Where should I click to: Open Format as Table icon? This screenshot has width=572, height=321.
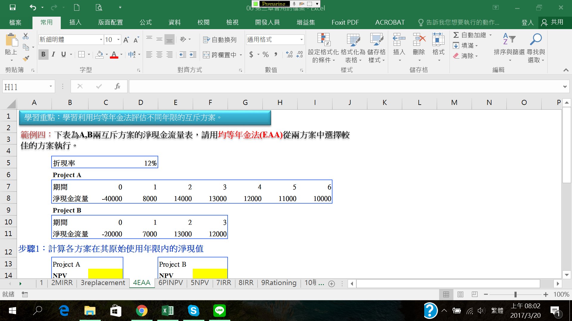coord(353,40)
